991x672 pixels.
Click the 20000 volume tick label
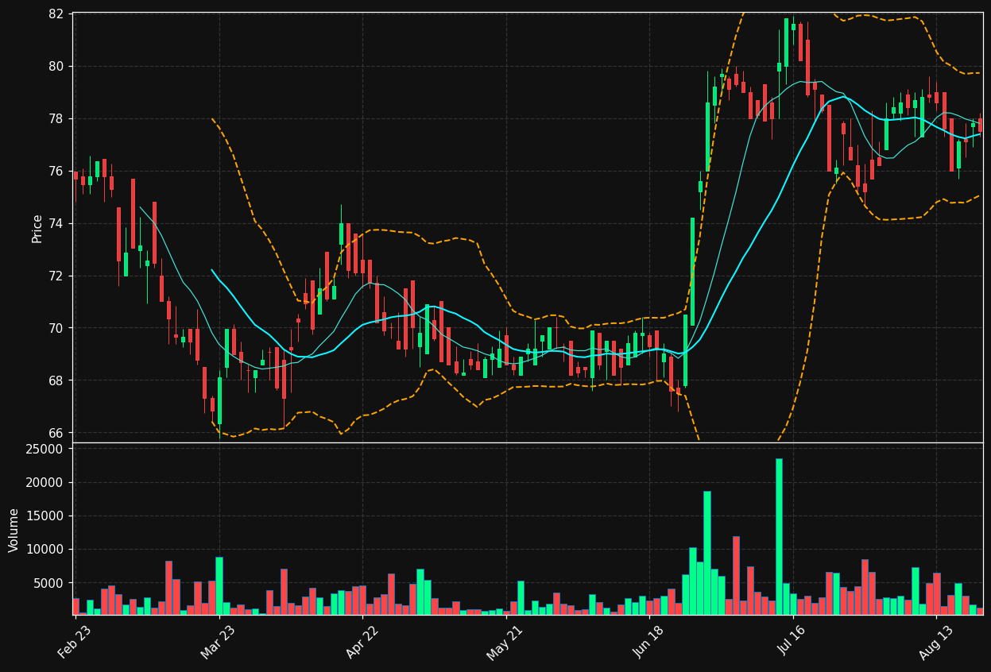(x=45, y=482)
